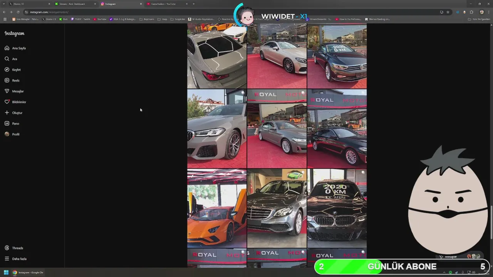Go back in browser history
493x277 pixels.
[x=4, y=12]
